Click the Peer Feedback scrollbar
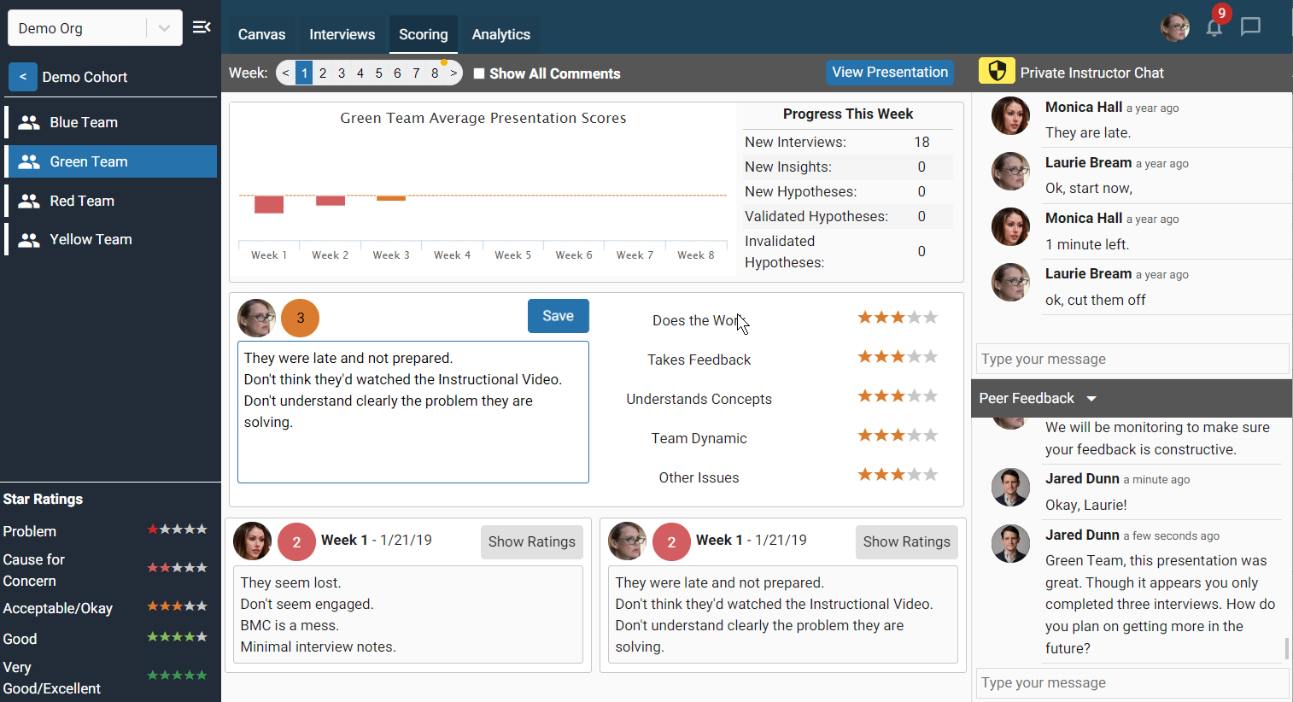1293x702 pixels. coord(1287,649)
